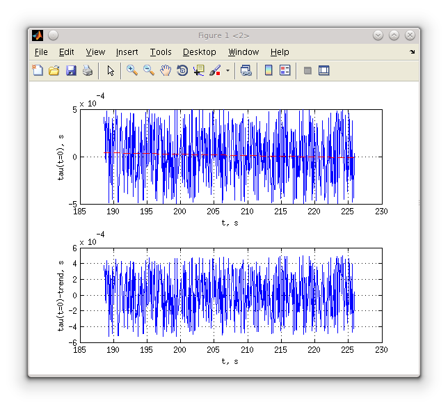Click the dock figure arrow in the menu bar
This screenshot has width=448, height=405.
(x=412, y=52)
